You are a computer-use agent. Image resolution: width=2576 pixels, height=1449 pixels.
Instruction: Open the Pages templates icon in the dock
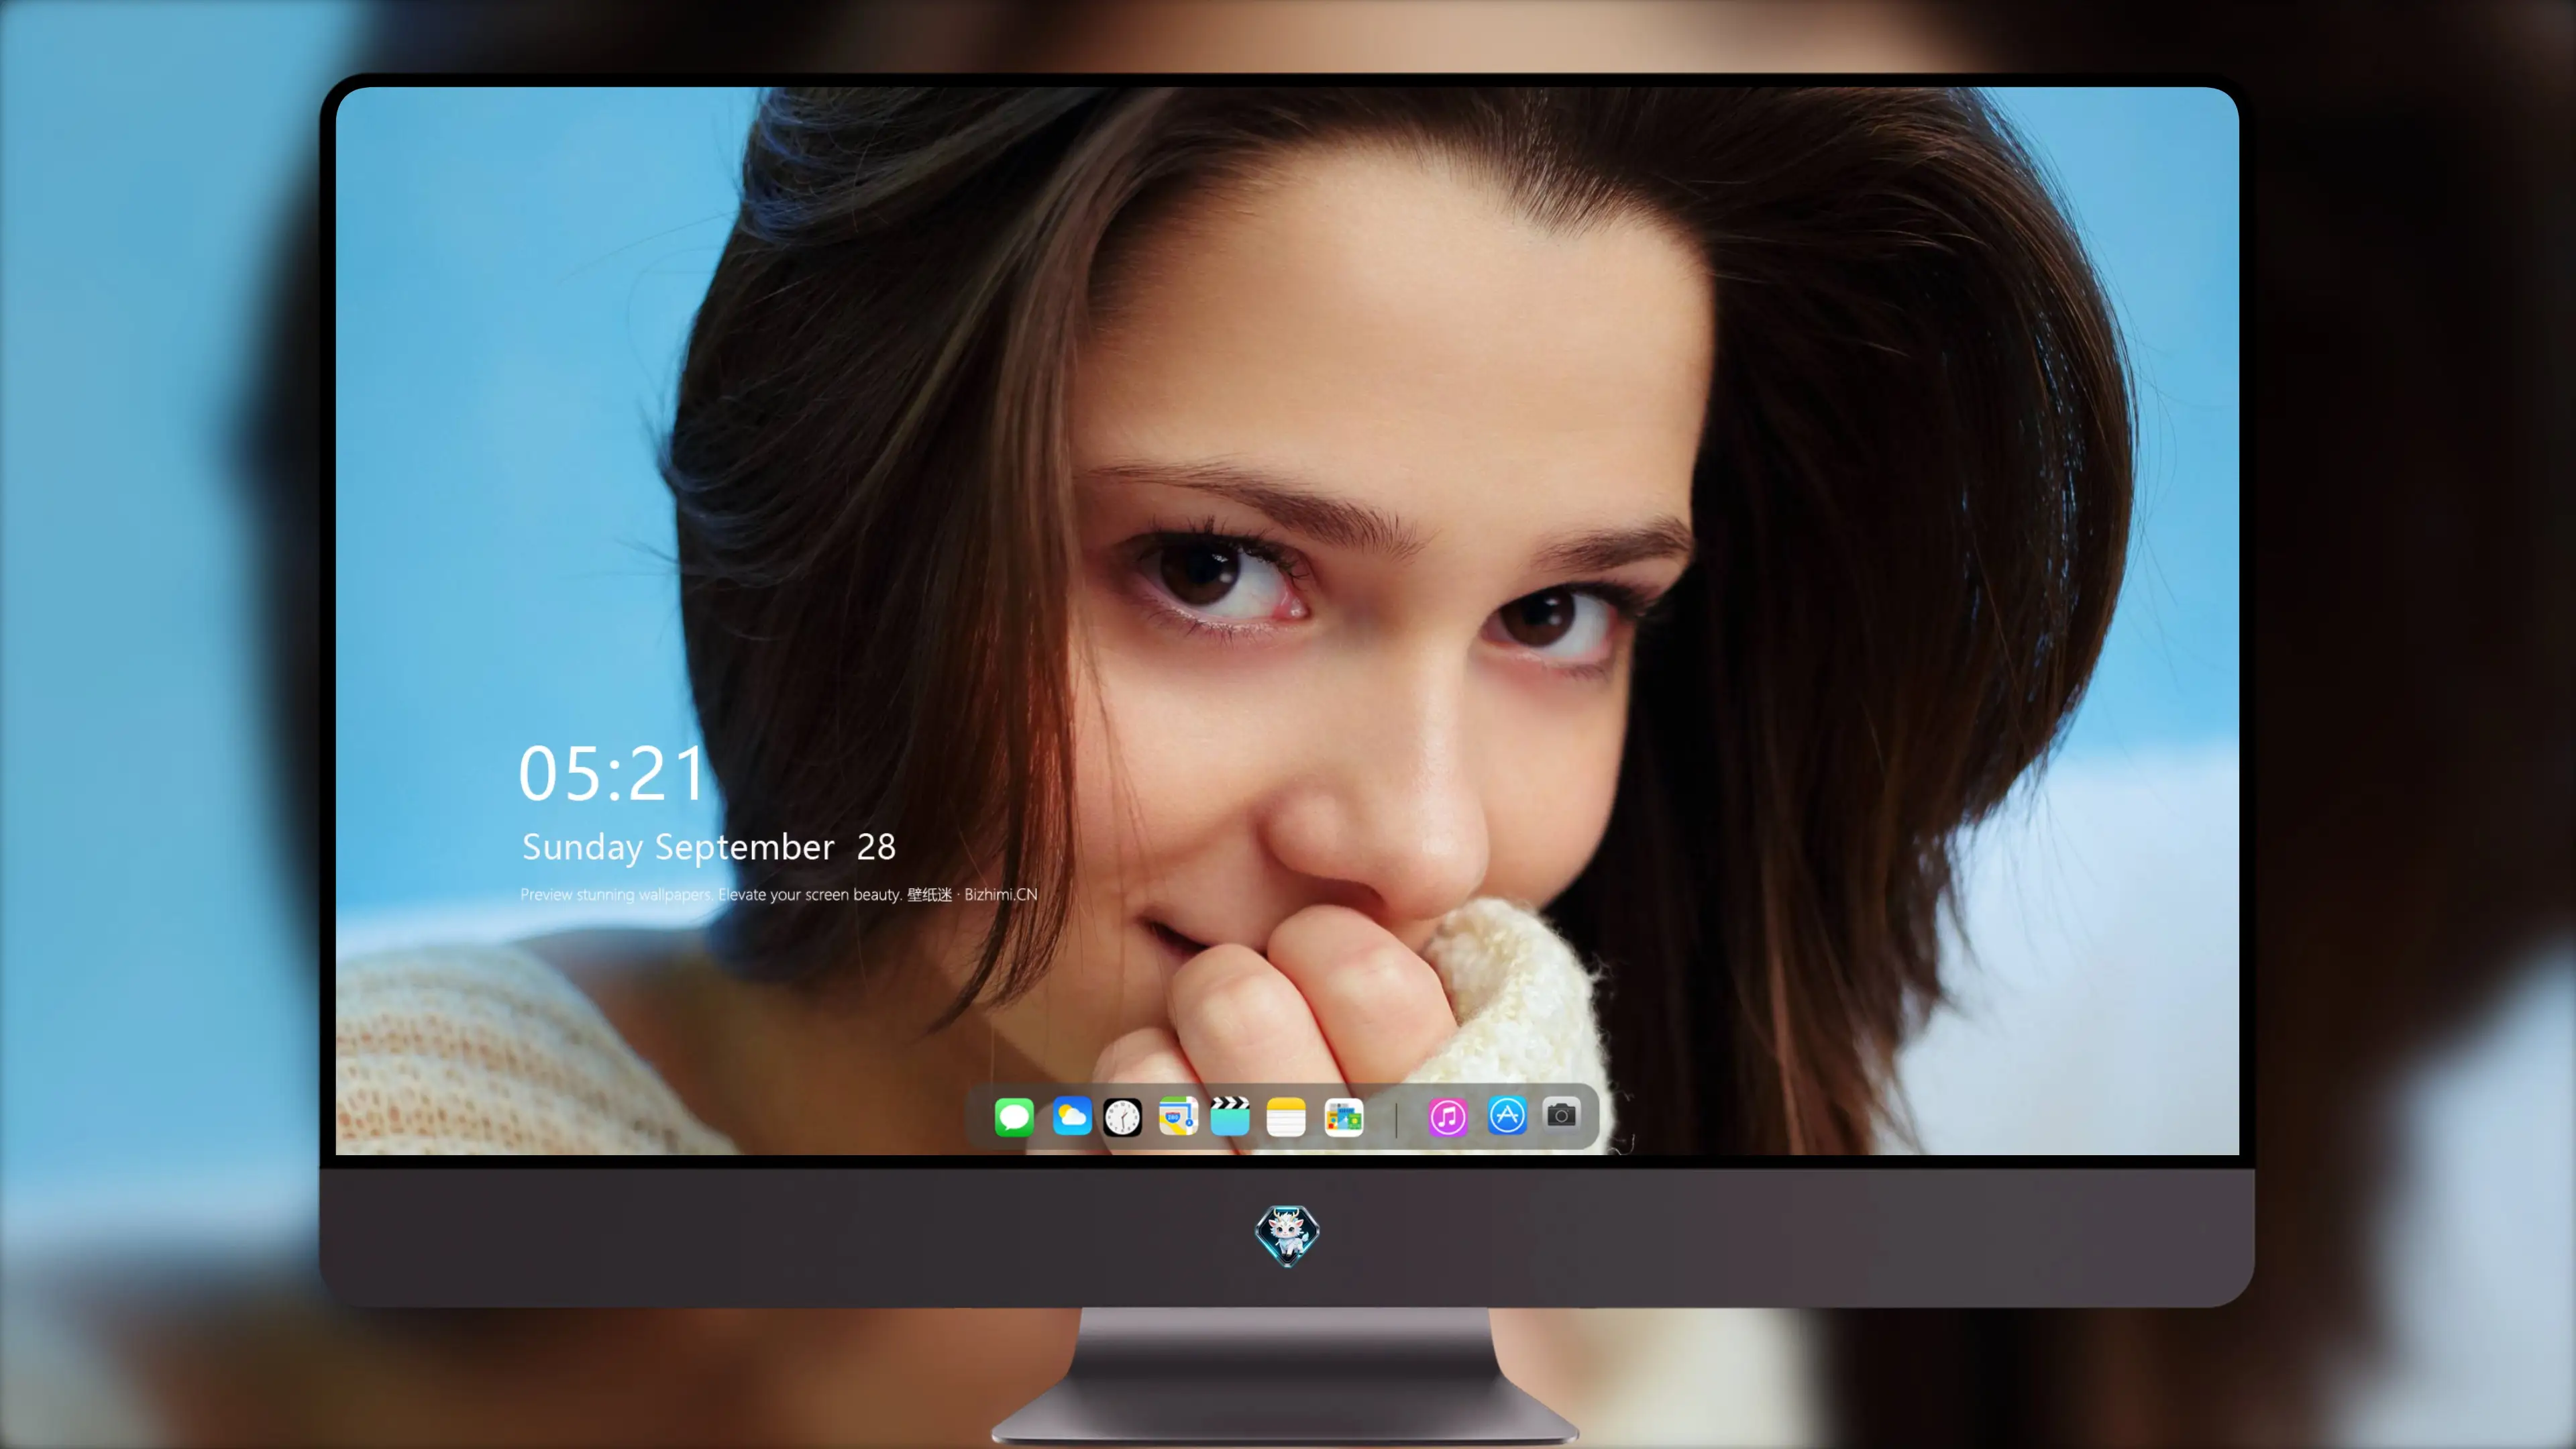(1344, 1117)
